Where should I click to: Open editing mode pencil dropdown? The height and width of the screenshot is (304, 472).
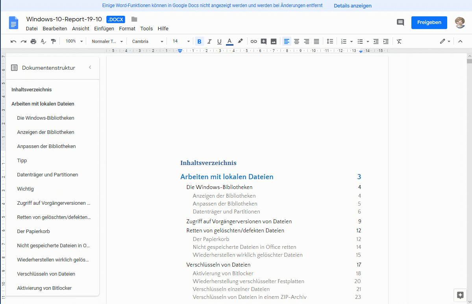445,41
